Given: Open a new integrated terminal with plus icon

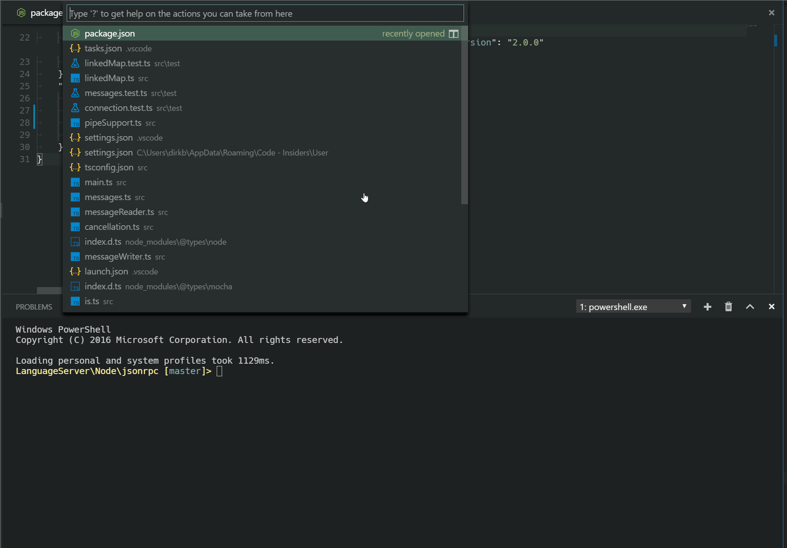Looking at the screenshot, I should pos(707,306).
